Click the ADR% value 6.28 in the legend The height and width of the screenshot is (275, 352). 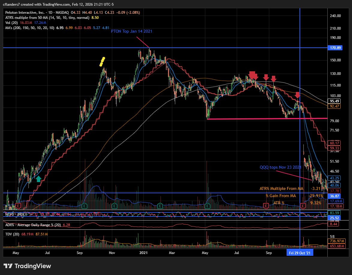pos(67,225)
